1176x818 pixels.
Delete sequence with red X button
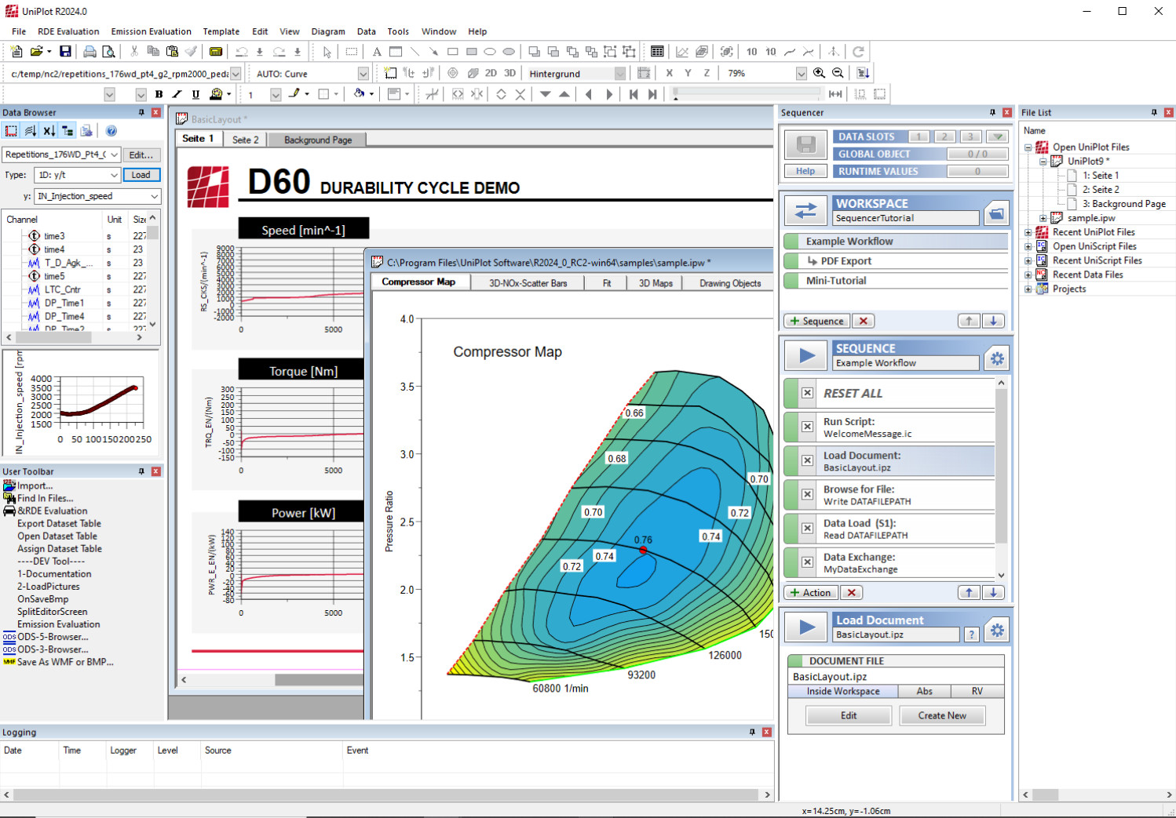tap(864, 321)
